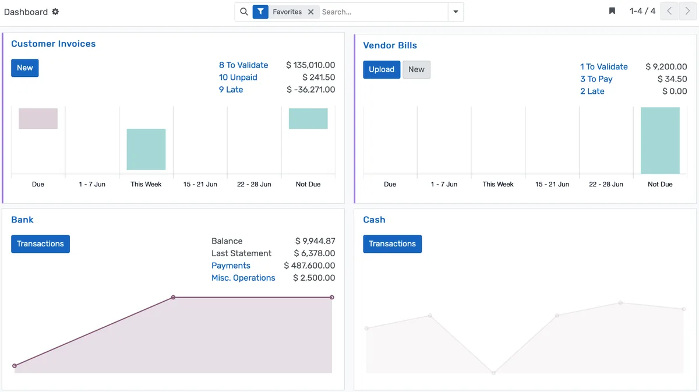Click the This Week bar in Customer Invoices chart

click(146, 149)
